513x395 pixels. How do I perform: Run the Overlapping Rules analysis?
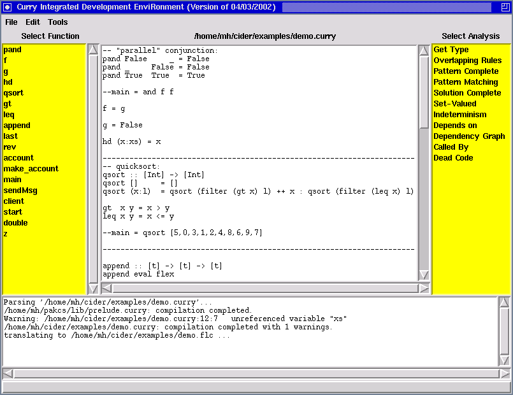point(467,61)
